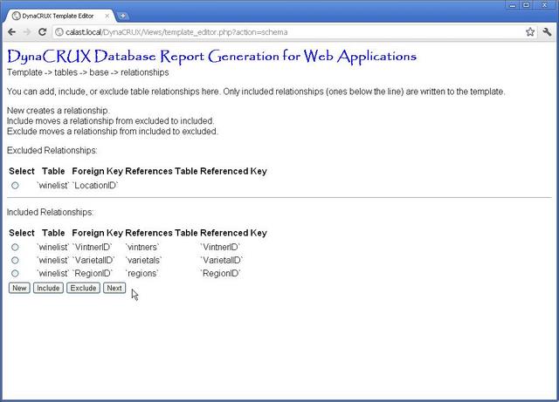Select the VarietalID relationship radio button

click(15, 260)
